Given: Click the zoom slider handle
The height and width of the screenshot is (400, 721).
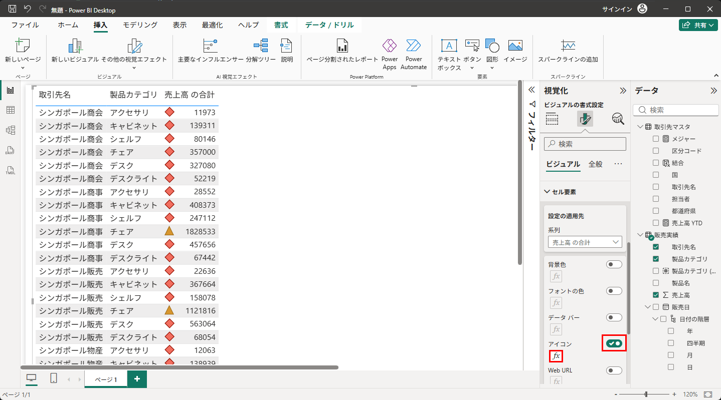Looking at the screenshot, I should [x=646, y=394].
